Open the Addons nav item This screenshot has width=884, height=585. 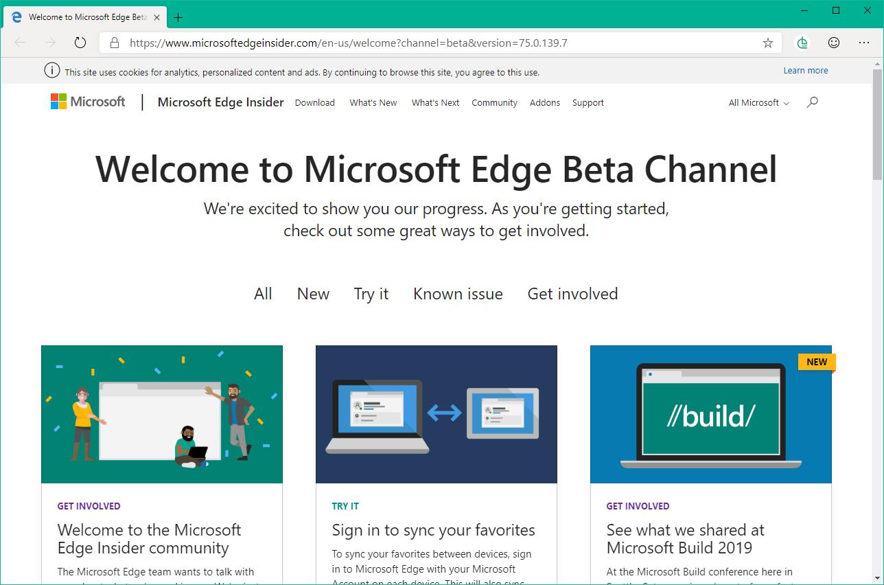tap(545, 102)
